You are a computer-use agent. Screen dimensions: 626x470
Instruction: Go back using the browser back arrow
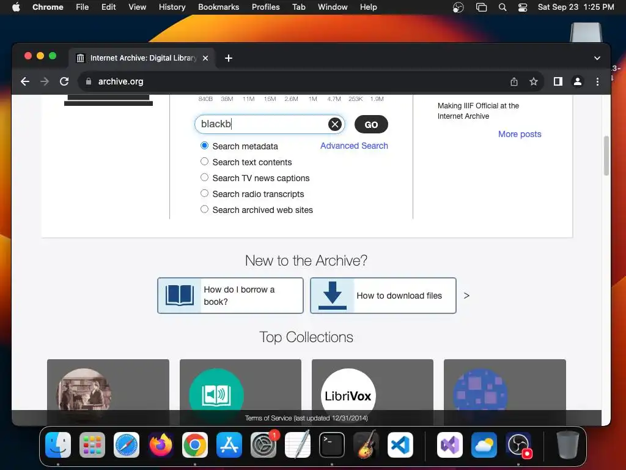25,81
